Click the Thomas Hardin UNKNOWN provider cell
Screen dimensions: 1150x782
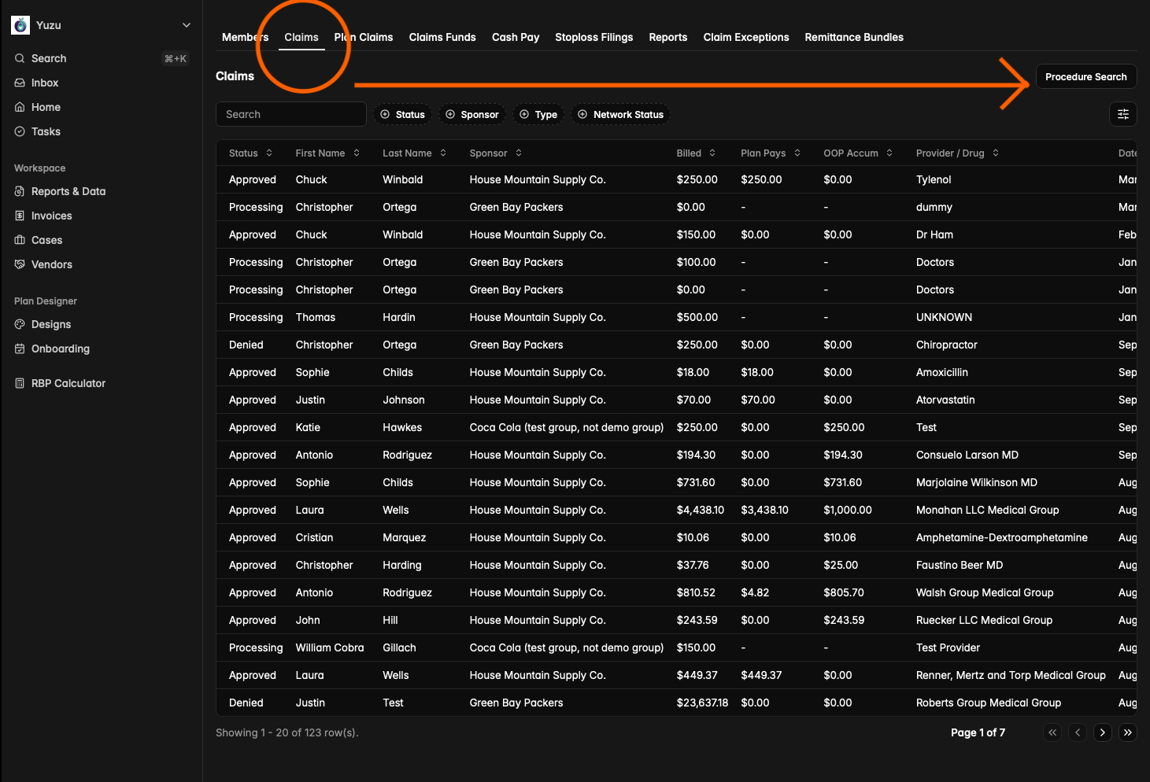944,317
